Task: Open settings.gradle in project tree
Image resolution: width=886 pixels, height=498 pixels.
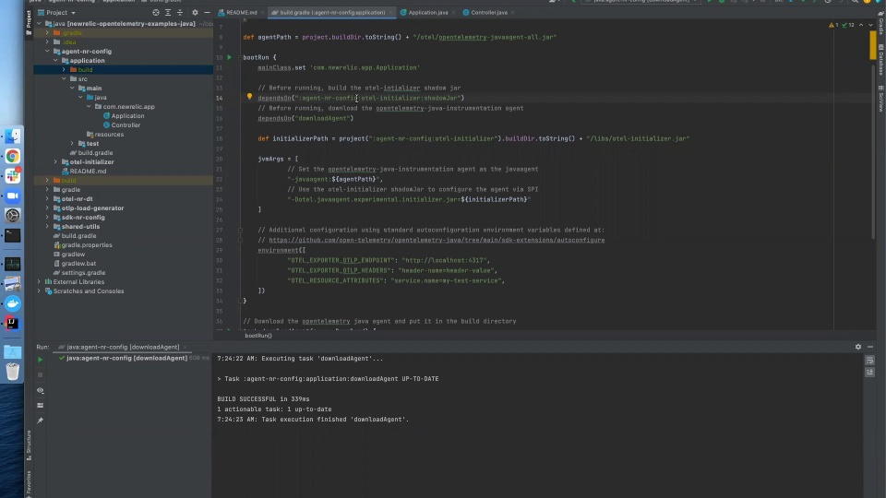Action: coord(83,273)
